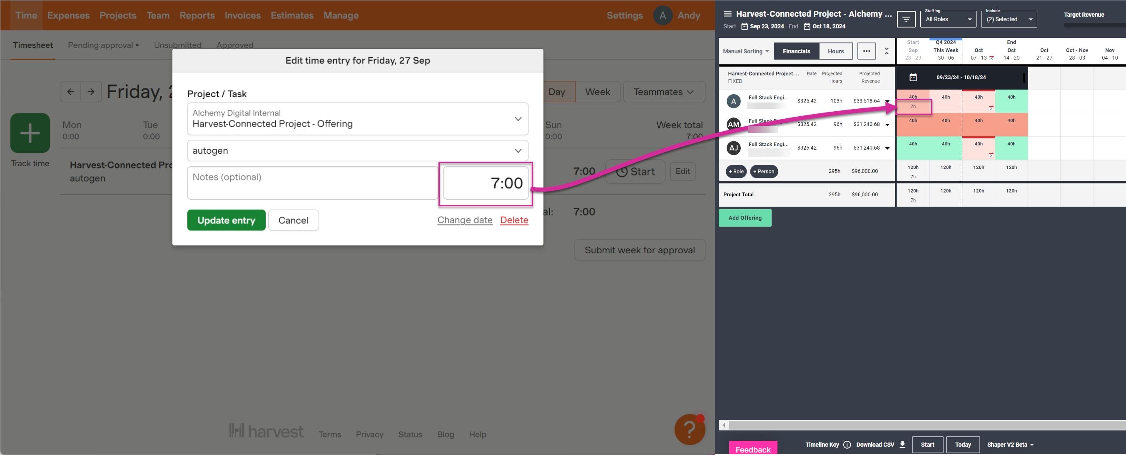
Task: Open the Manage menu
Action: click(341, 15)
